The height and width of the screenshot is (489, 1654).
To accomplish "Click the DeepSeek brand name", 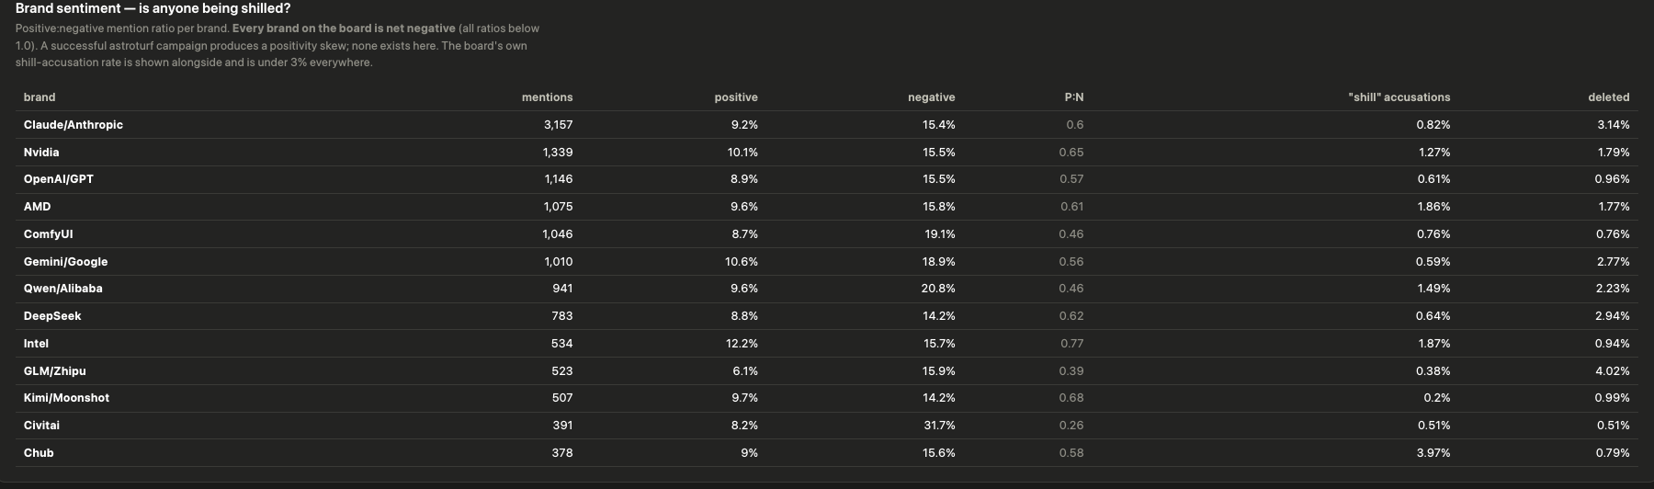I will tap(52, 316).
